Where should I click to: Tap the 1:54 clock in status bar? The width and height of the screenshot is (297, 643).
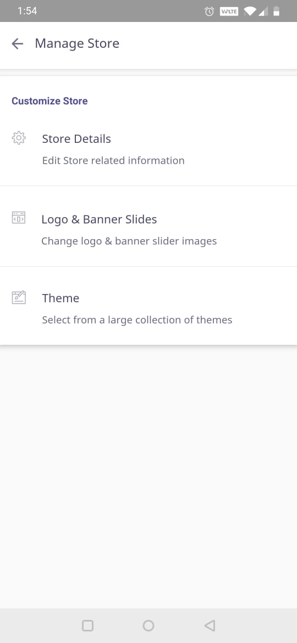[28, 11]
